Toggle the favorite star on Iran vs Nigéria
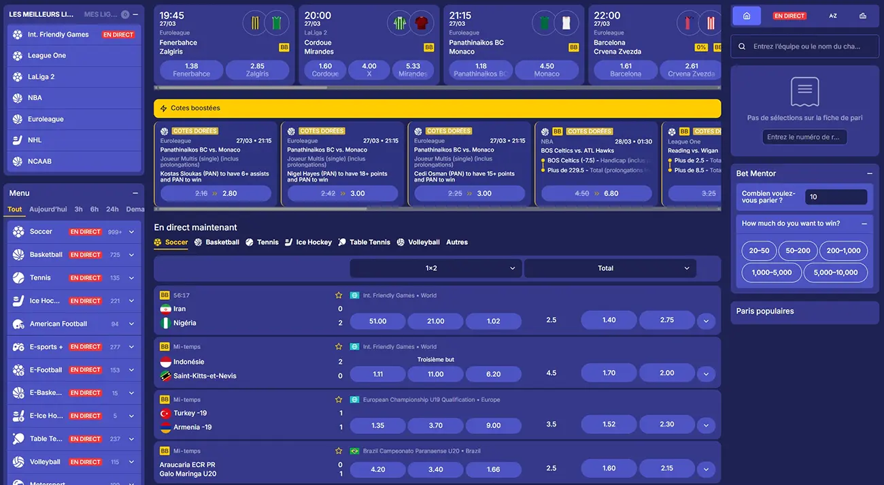Screen dimensions: 884x485 click(338, 295)
